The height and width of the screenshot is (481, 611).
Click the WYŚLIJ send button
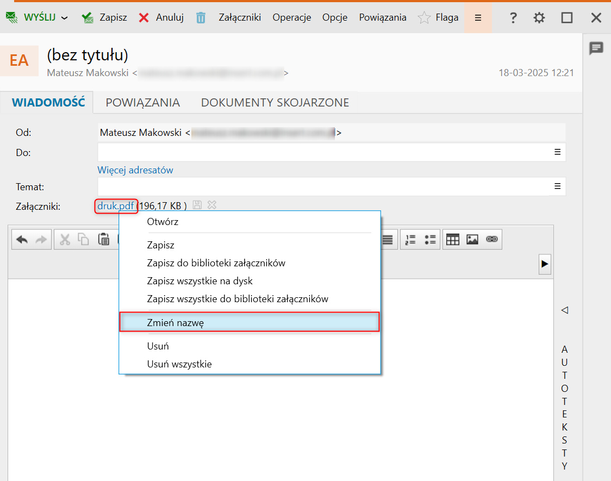tap(31, 17)
